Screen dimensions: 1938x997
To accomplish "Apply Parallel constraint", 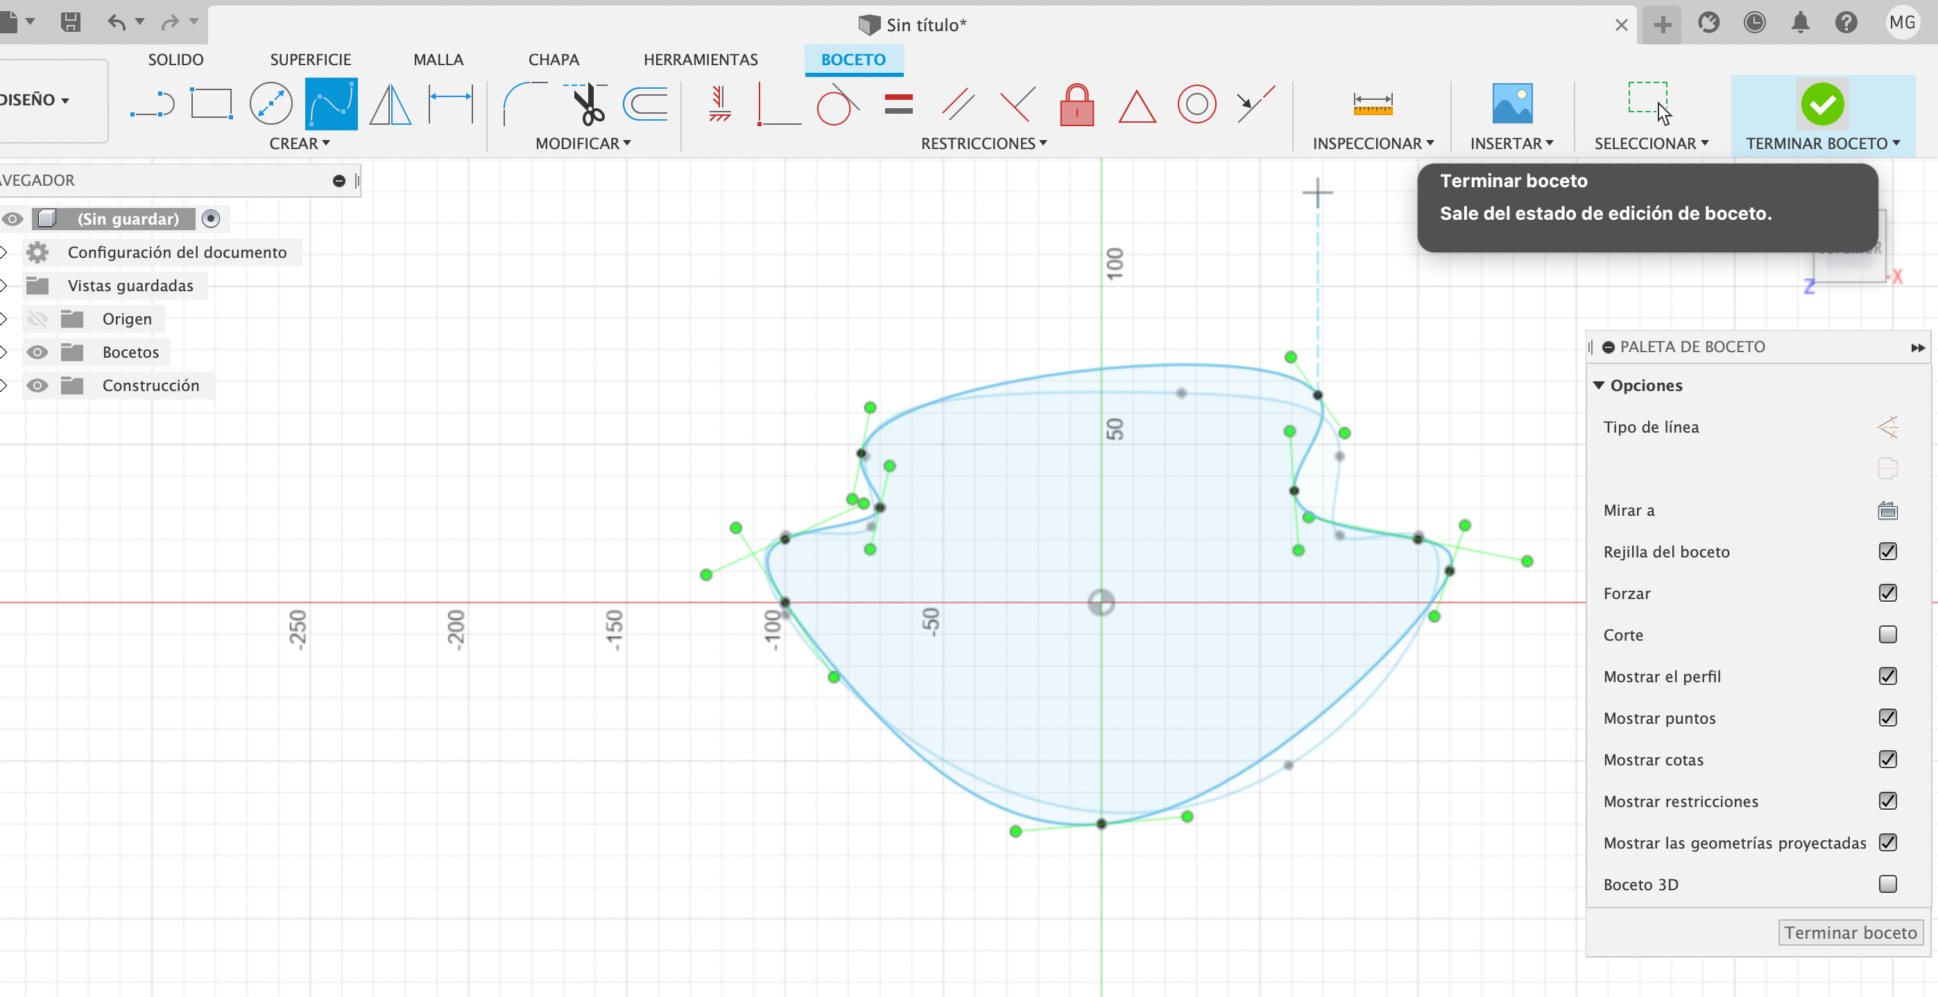I will pyautogui.click(x=958, y=104).
